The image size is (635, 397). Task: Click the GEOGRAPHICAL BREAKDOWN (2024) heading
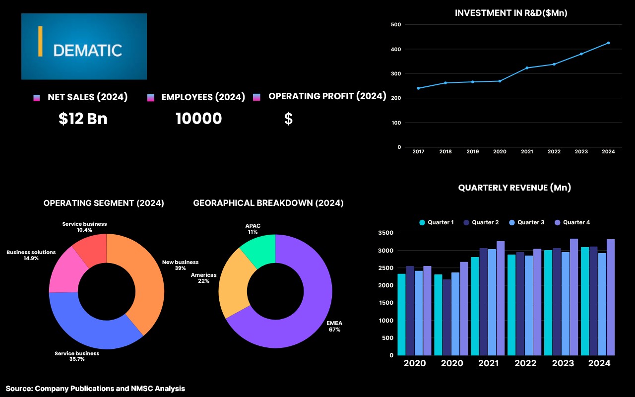point(268,203)
